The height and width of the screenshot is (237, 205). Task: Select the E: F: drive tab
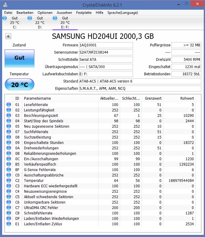pos(65,23)
